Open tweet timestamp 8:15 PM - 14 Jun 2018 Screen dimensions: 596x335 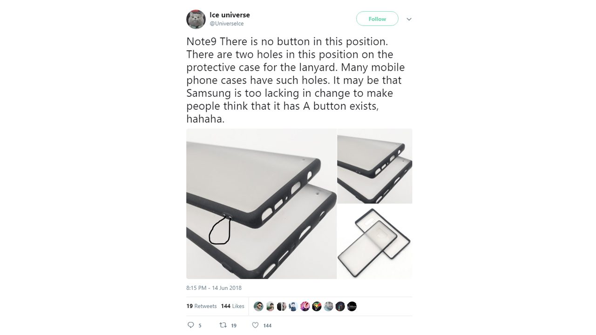(214, 288)
